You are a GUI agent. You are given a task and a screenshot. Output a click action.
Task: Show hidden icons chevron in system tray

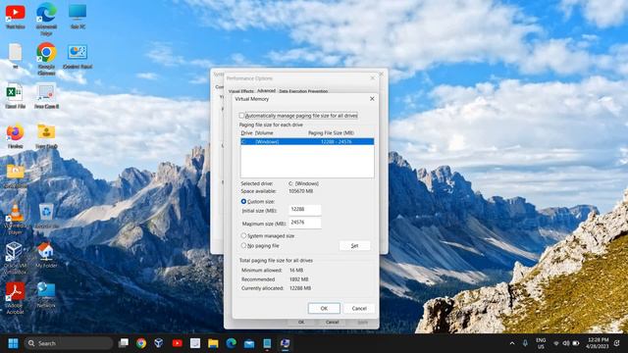pyautogui.click(x=512, y=343)
